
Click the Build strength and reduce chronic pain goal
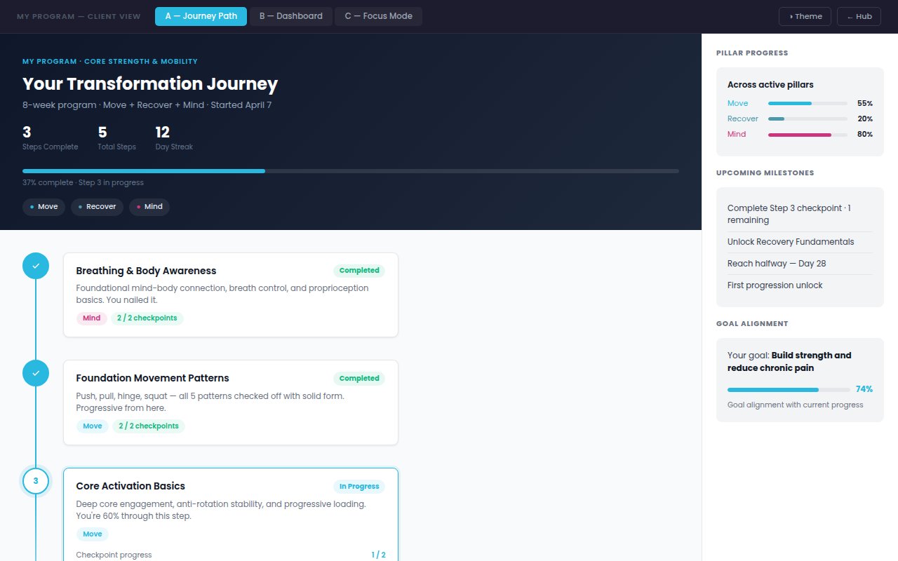pyautogui.click(x=789, y=362)
